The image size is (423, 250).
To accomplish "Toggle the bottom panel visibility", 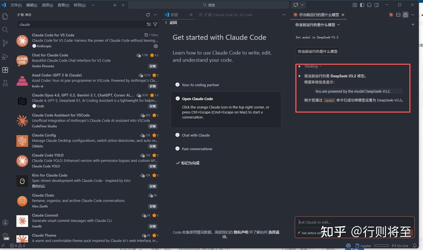I will pos(369,5).
